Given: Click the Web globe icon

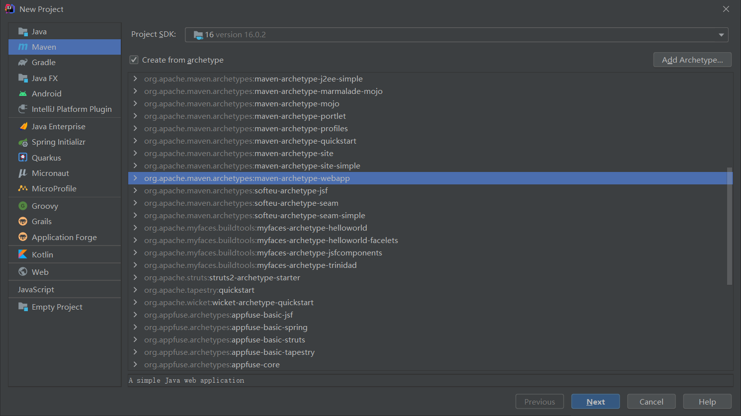Looking at the screenshot, I should click(23, 272).
